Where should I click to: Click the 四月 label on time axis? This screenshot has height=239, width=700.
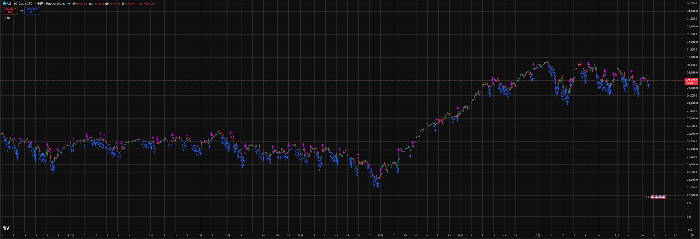380,235
